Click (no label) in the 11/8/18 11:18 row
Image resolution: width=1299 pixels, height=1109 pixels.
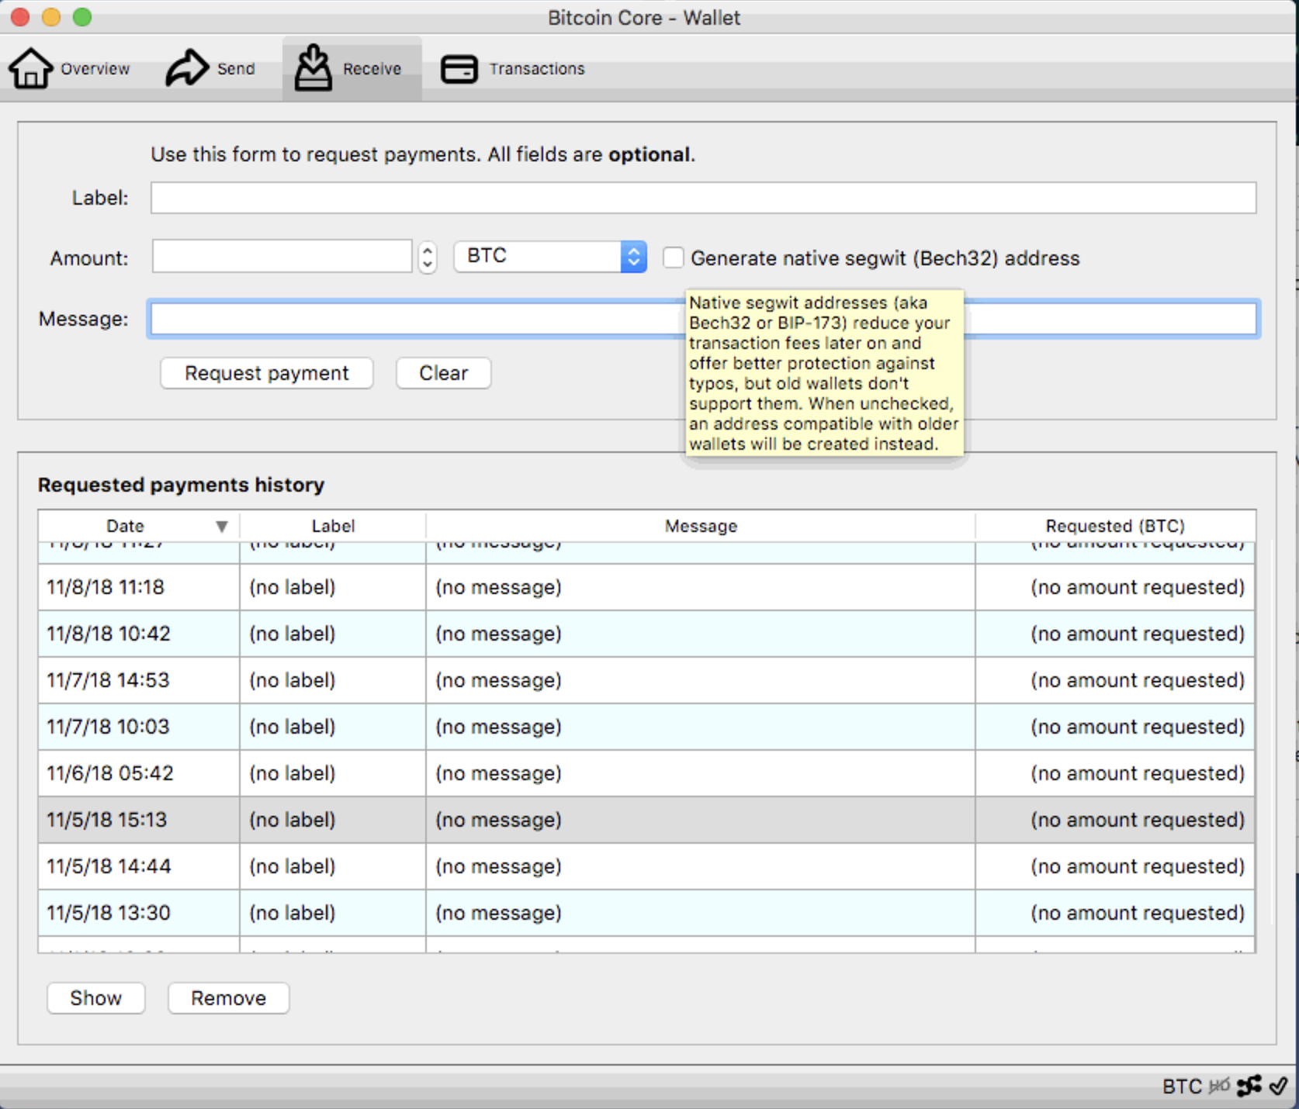(x=293, y=587)
